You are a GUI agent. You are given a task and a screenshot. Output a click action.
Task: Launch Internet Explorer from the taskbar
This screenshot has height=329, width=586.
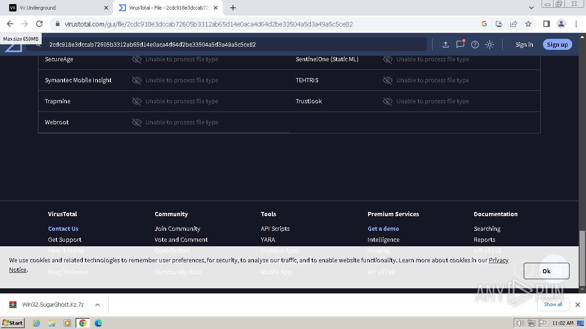[37, 323]
